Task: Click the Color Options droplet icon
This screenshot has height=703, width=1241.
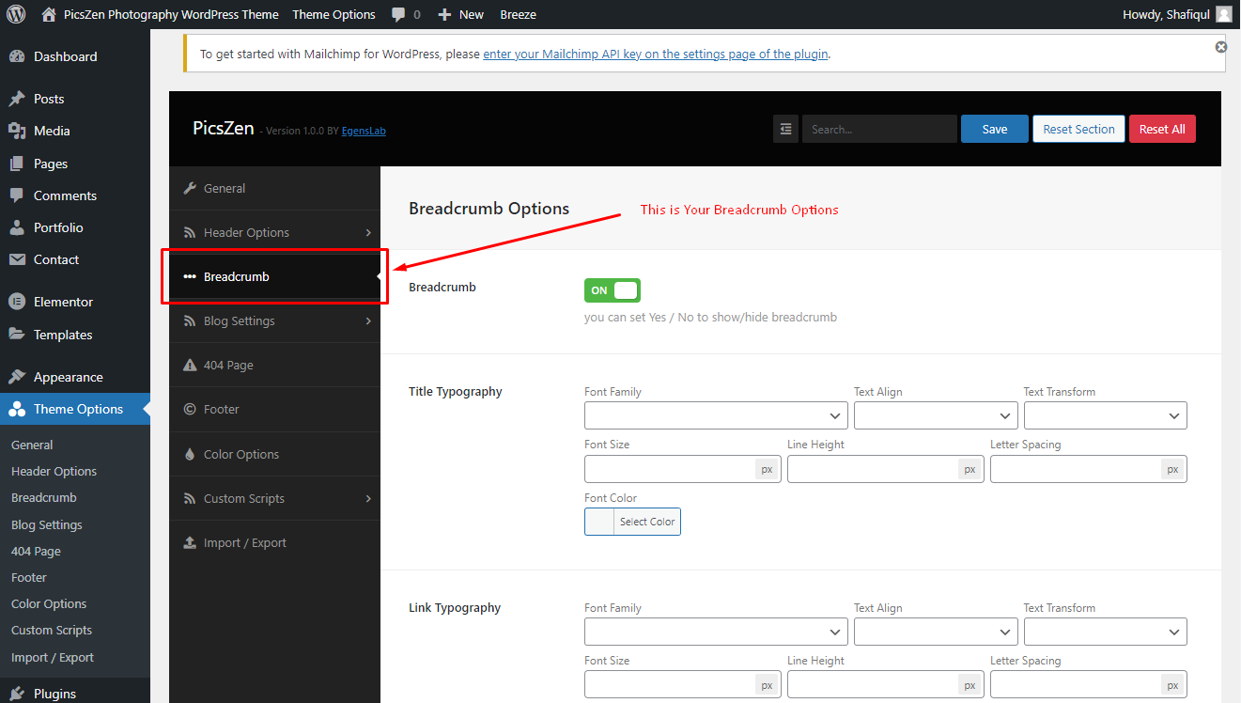Action: point(189,454)
